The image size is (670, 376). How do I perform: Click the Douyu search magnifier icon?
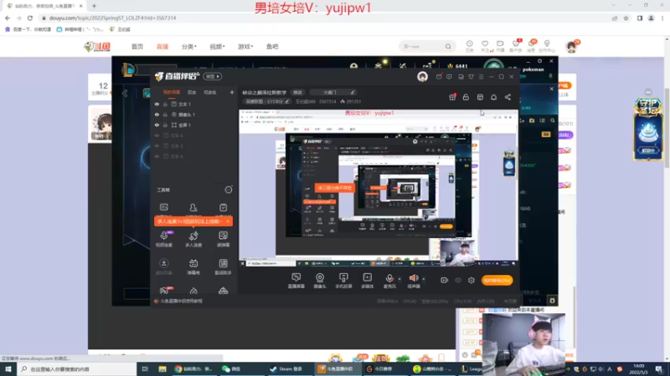click(448, 47)
